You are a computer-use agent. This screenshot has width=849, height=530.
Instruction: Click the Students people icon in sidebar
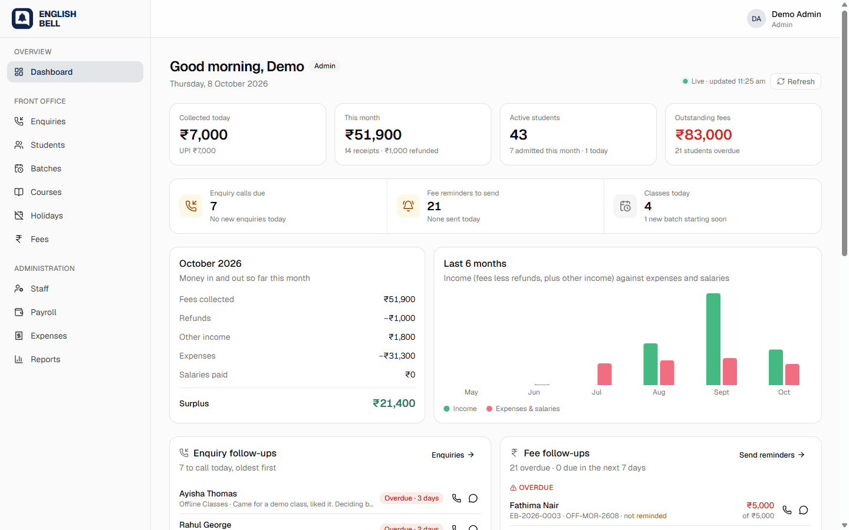pos(19,145)
